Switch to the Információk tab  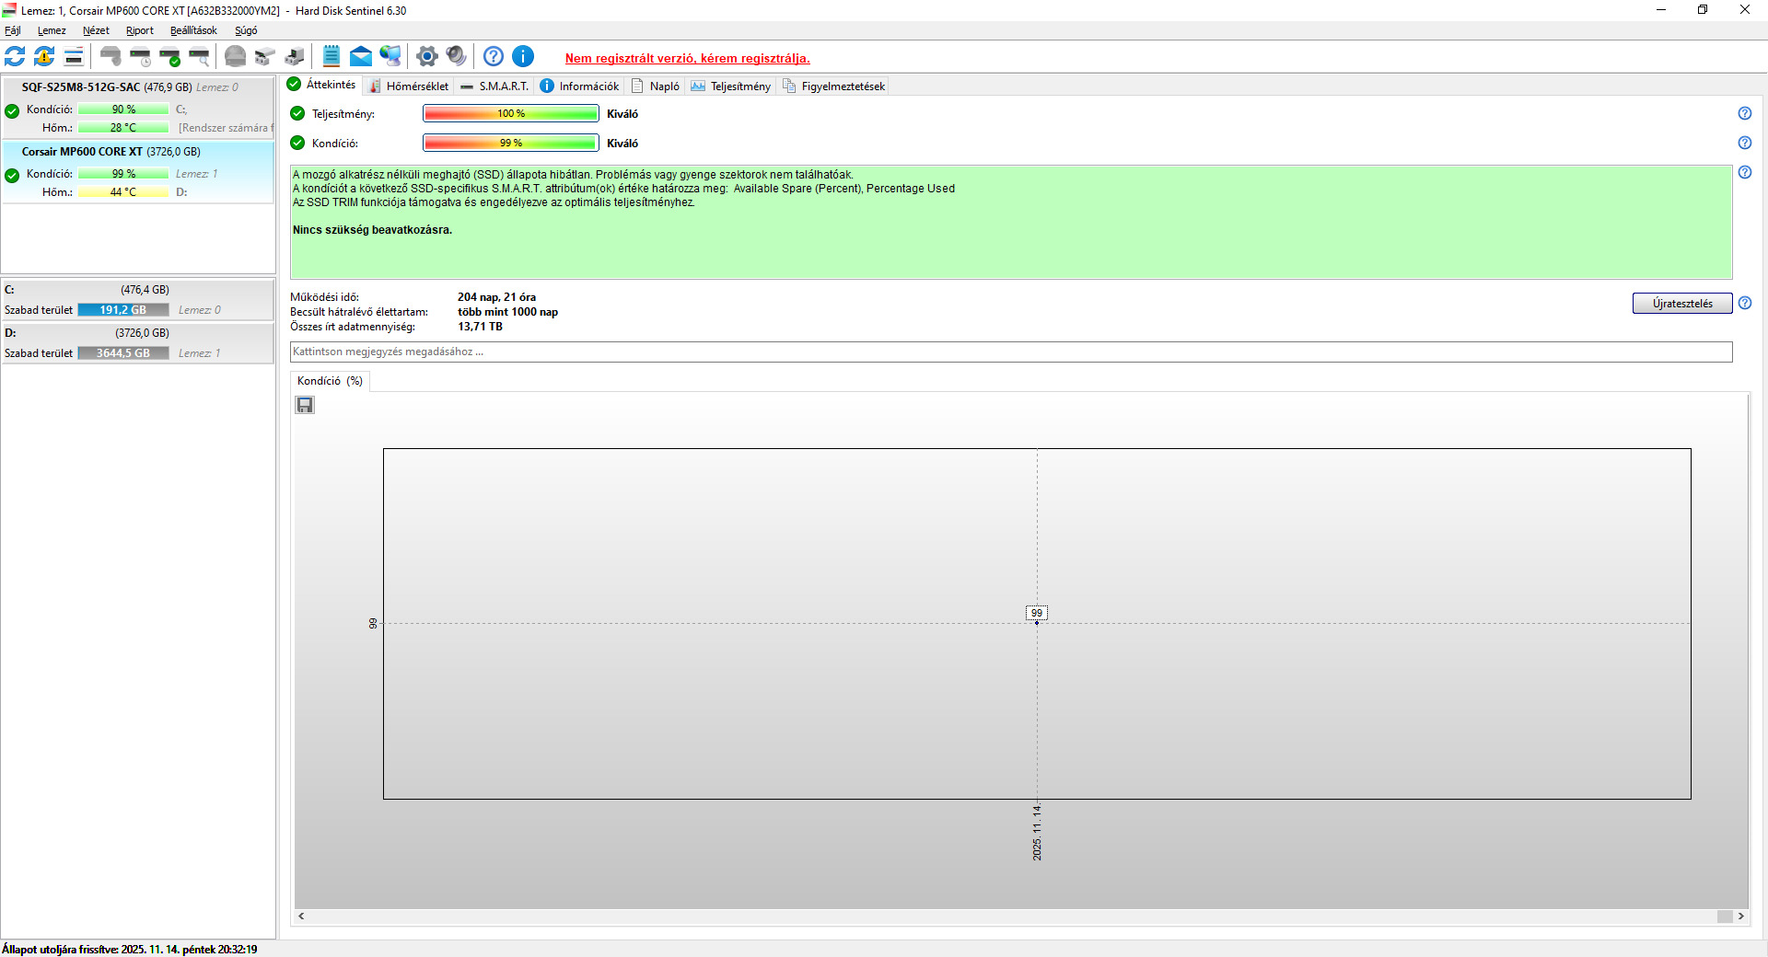(x=580, y=86)
